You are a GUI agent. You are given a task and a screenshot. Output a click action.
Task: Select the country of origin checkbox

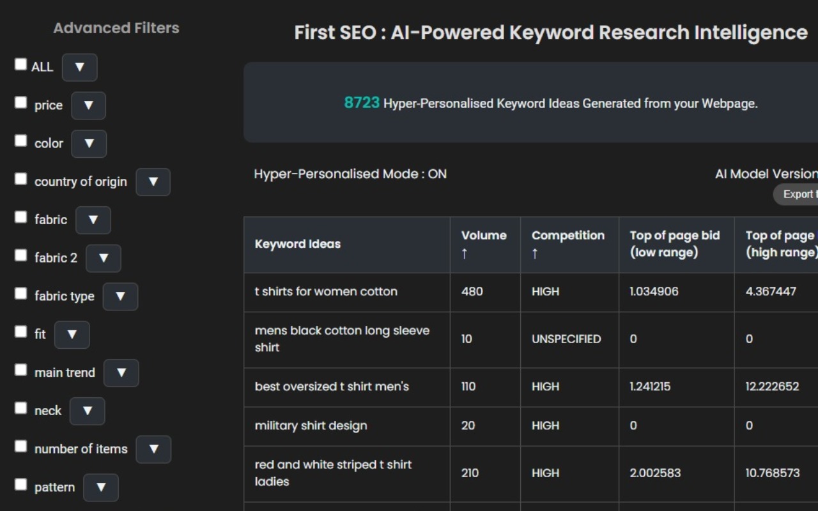20,178
